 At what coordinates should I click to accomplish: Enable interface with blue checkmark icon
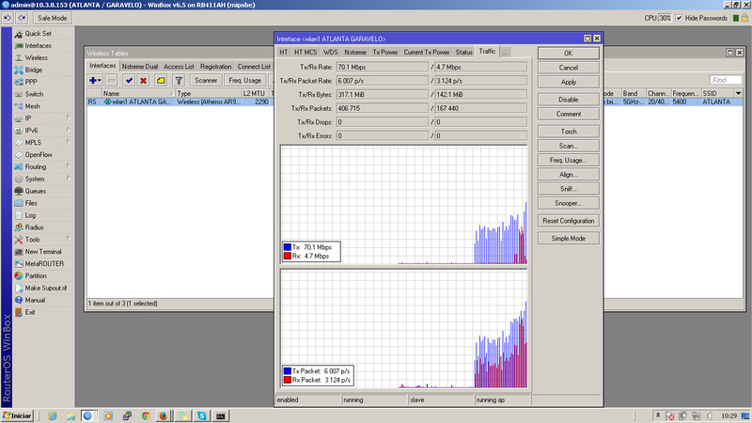tap(129, 81)
